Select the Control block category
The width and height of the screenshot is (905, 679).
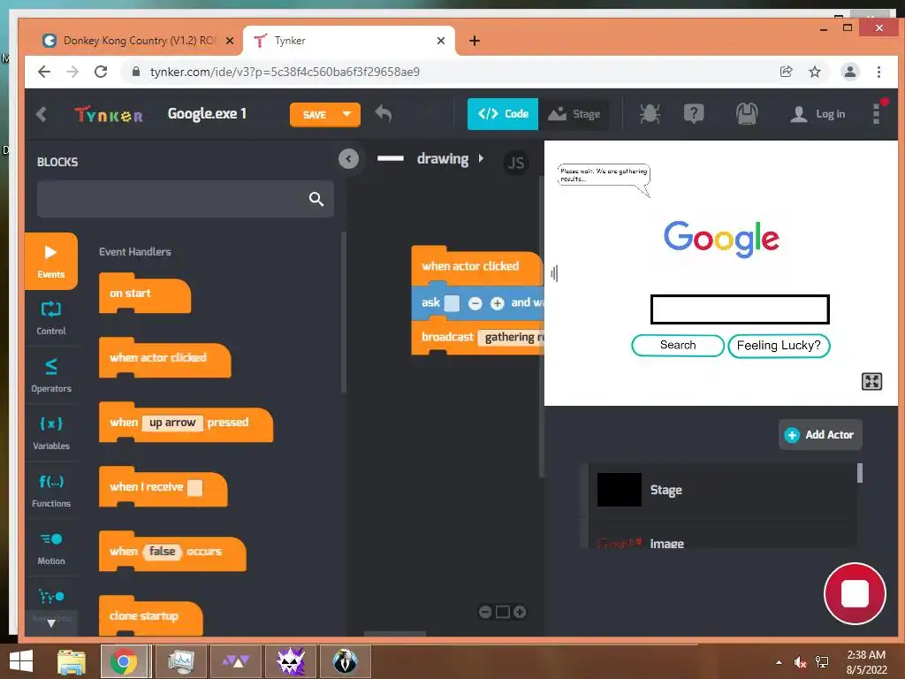coord(50,317)
